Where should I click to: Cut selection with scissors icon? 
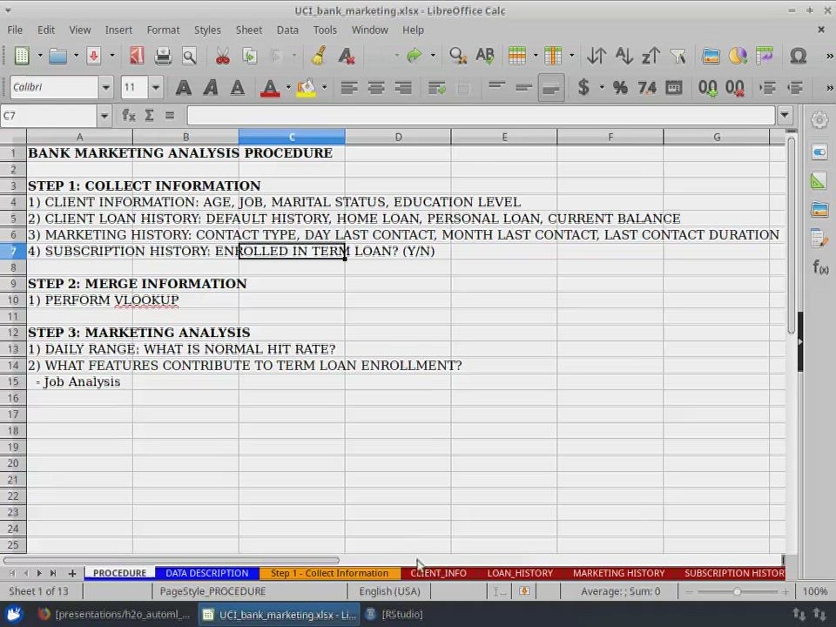pyautogui.click(x=223, y=56)
